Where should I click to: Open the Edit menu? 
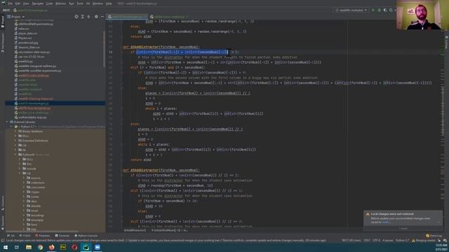coord(18,3)
